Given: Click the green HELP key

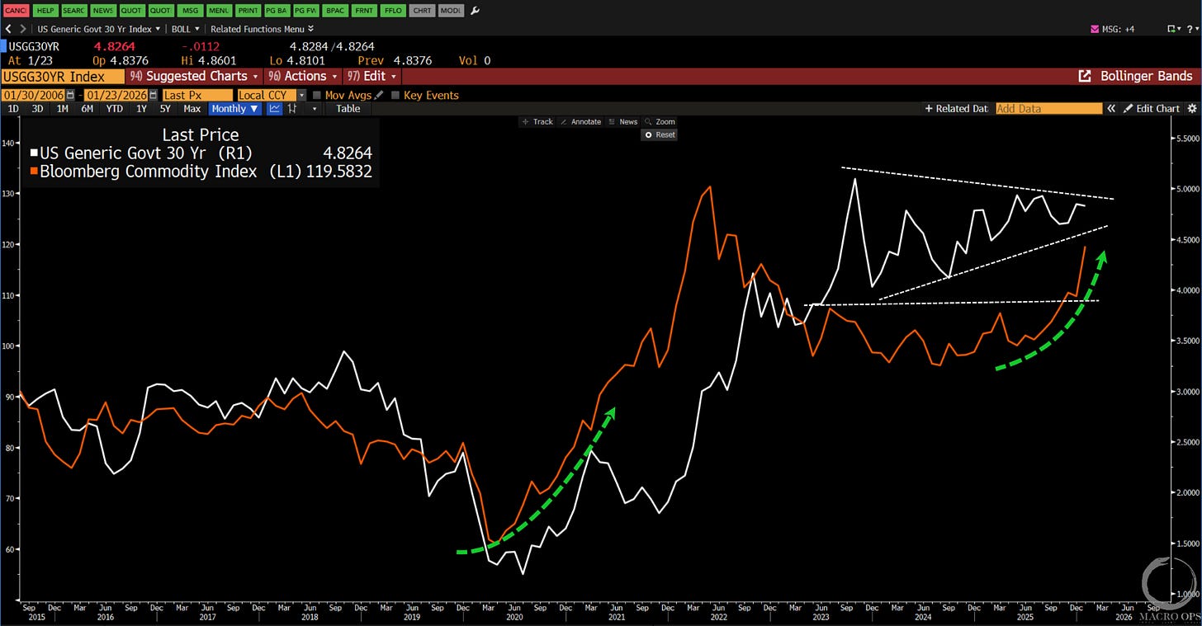Looking at the screenshot, I should (x=45, y=11).
